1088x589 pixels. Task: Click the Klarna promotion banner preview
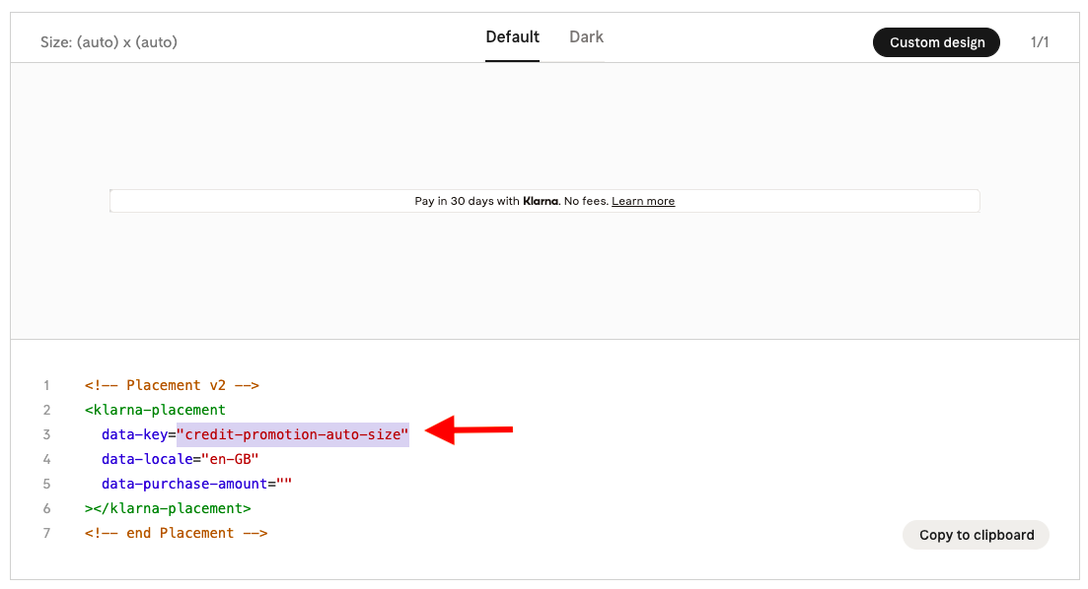[544, 201]
